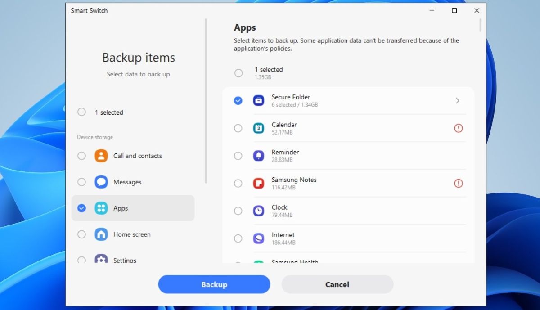The width and height of the screenshot is (540, 310).
Task: Select the Calendar radio button
Action: tap(238, 128)
